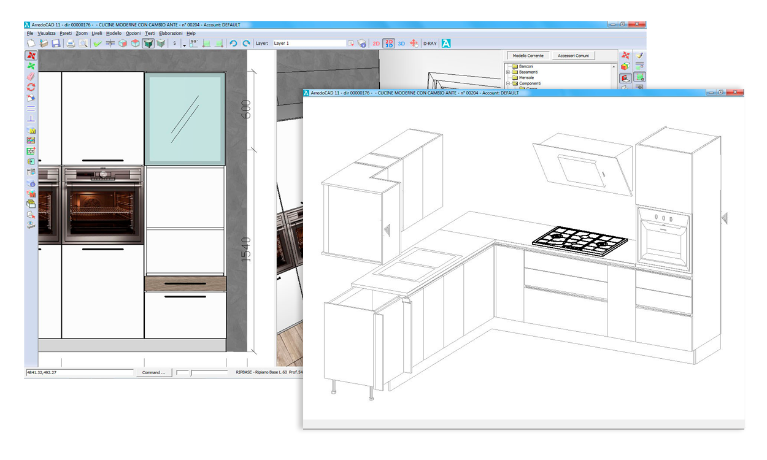Toggle the green shaded cube view button
The height and width of the screenshot is (460, 767).
click(161, 44)
